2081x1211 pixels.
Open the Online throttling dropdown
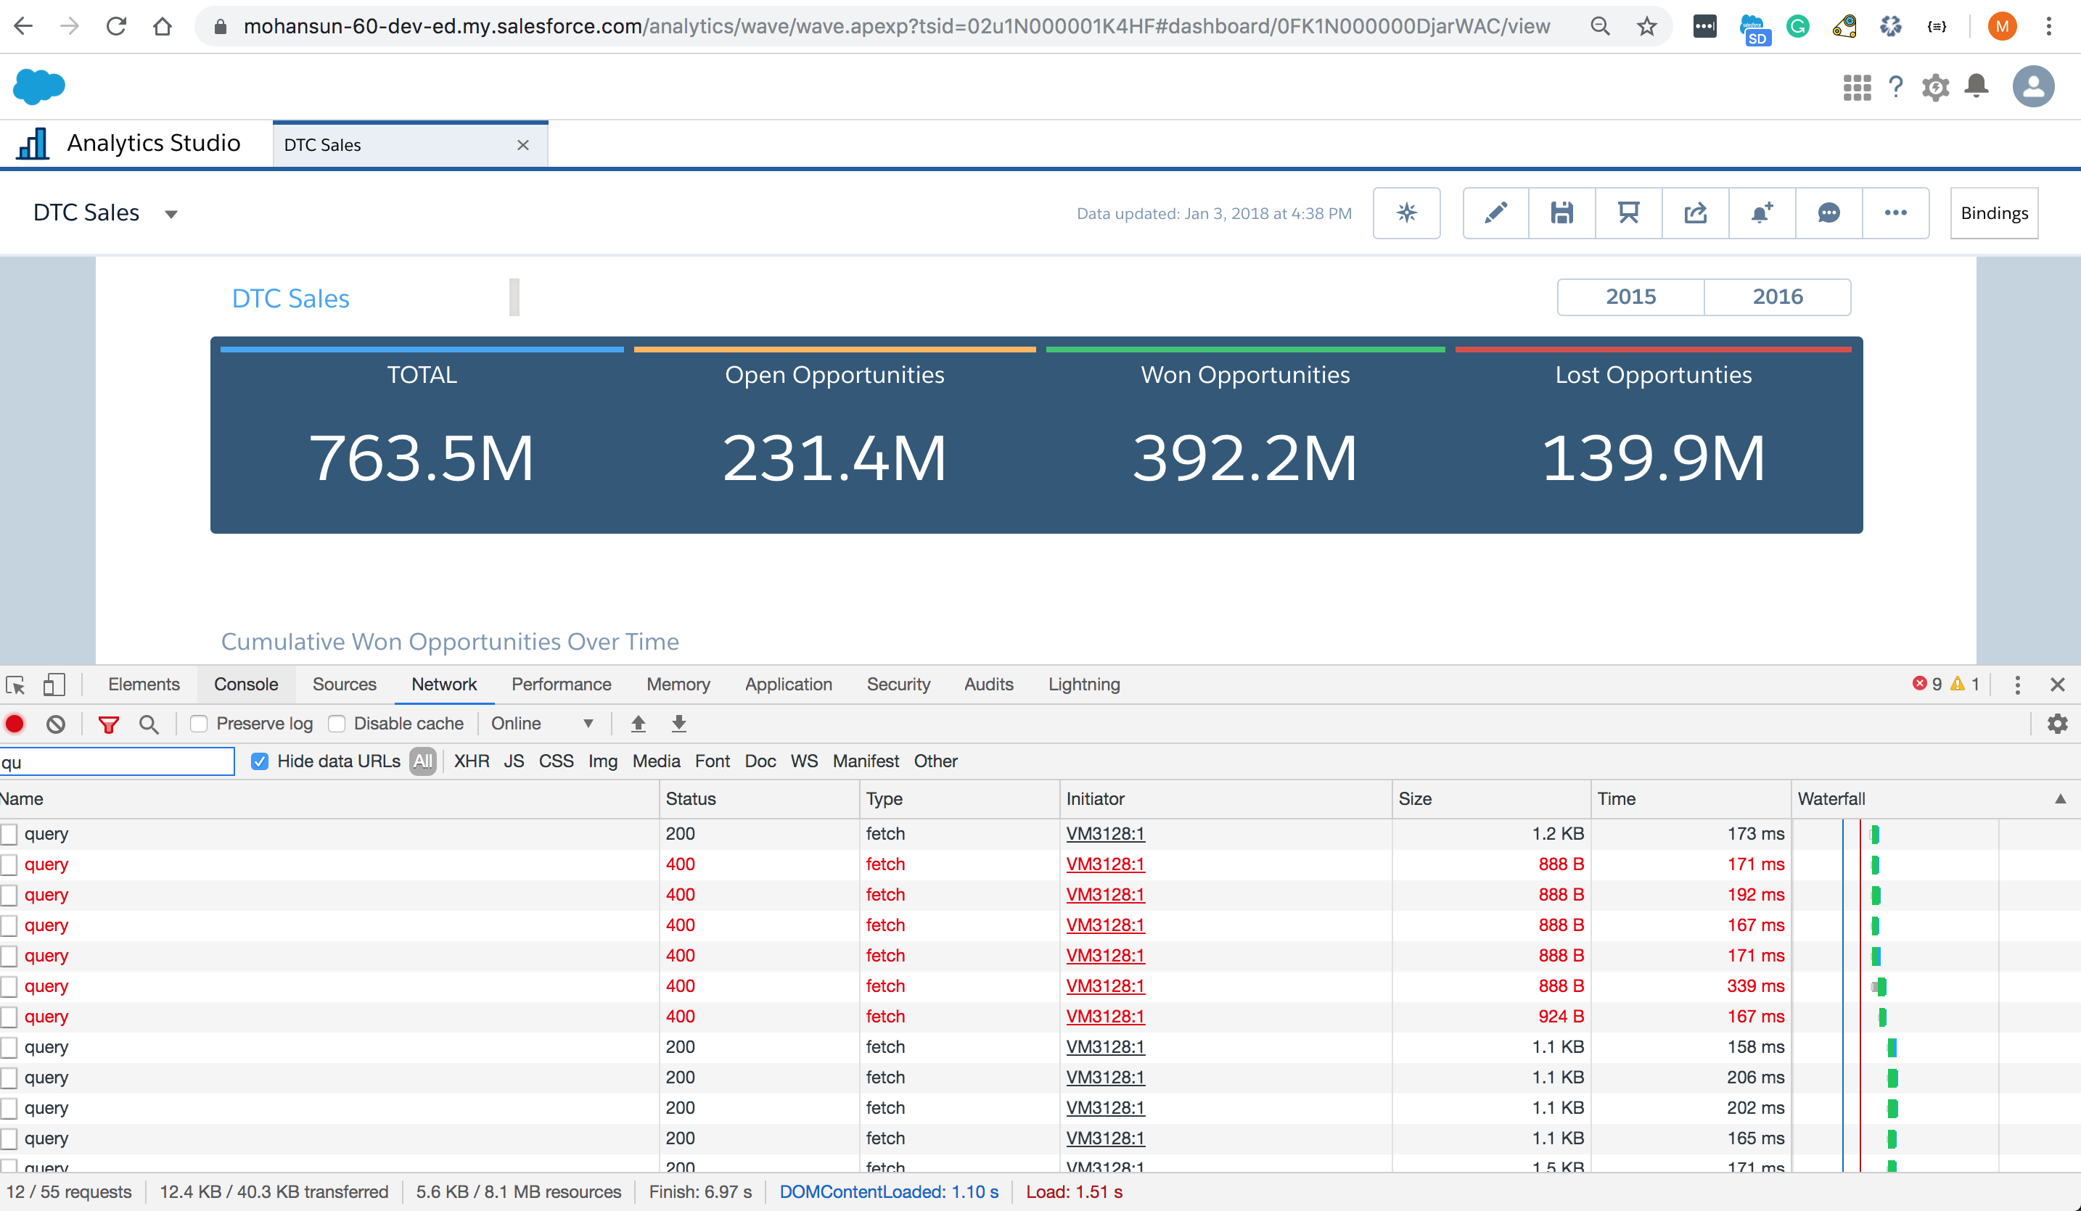(x=543, y=724)
